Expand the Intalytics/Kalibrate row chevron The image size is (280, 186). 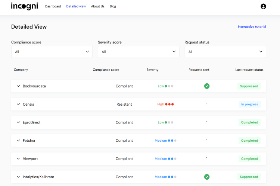pyautogui.click(x=18, y=177)
